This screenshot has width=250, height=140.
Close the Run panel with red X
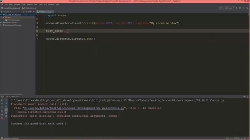coord(2,118)
